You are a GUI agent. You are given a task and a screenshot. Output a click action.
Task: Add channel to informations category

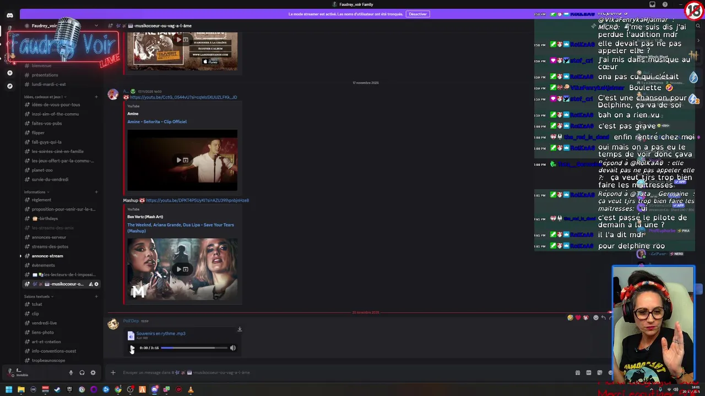click(x=96, y=192)
